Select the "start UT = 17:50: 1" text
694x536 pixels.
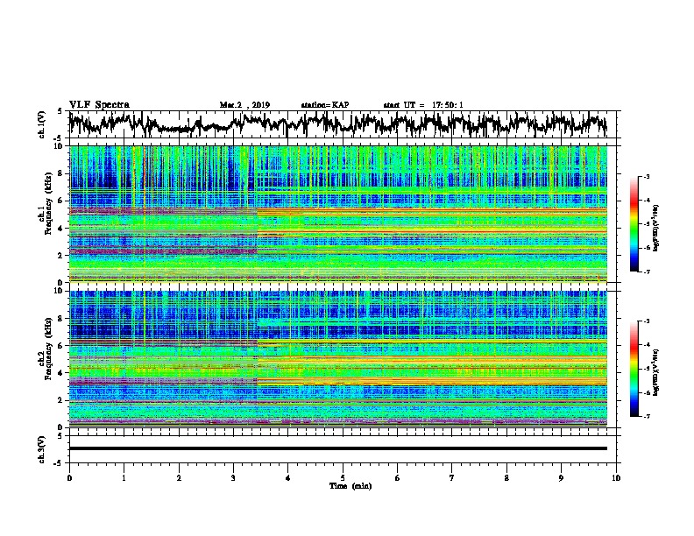(423, 105)
